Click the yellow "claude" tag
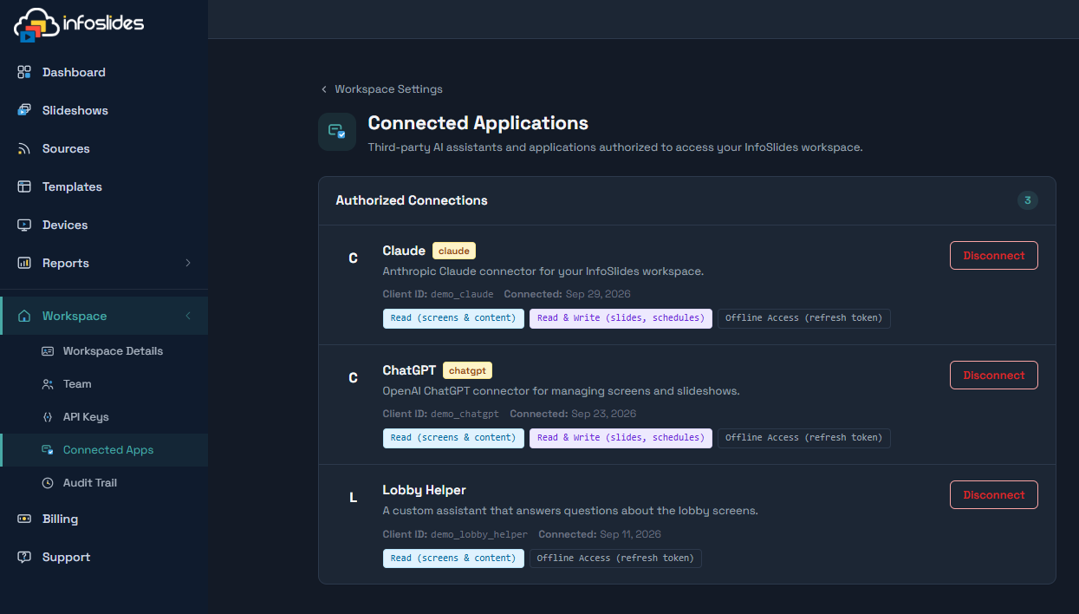The height and width of the screenshot is (614, 1079). (454, 251)
